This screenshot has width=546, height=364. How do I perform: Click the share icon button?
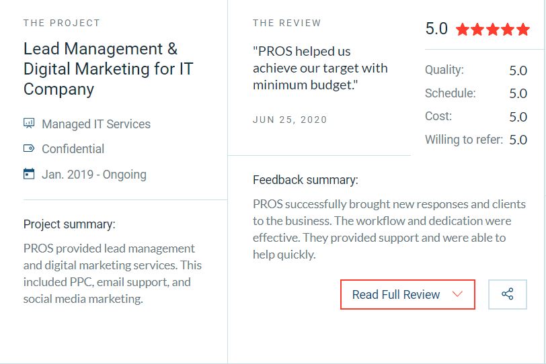click(x=508, y=294)
